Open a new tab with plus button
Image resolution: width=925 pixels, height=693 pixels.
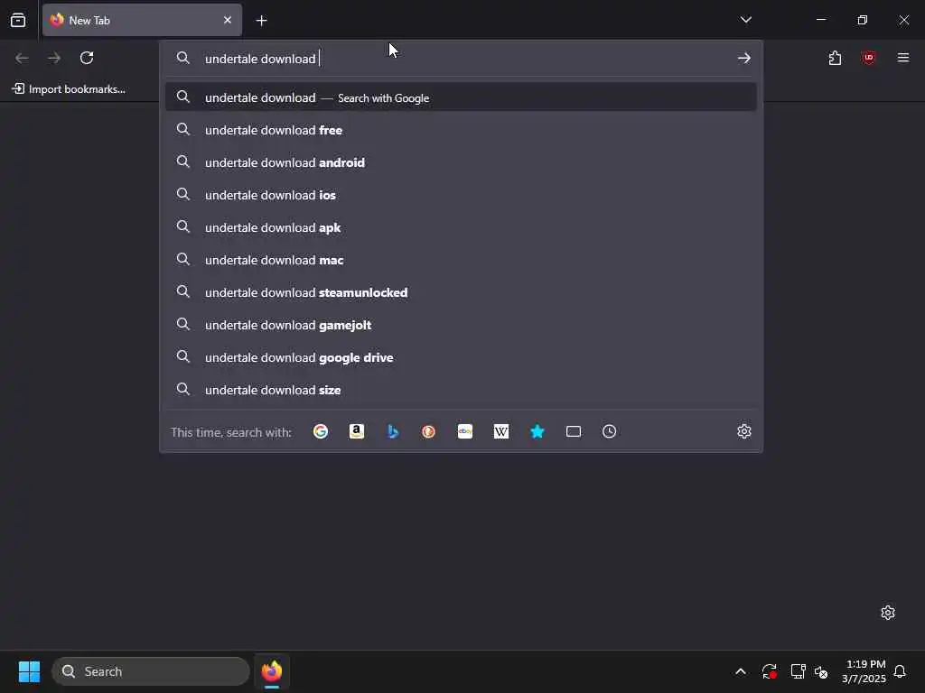point(261,21)
